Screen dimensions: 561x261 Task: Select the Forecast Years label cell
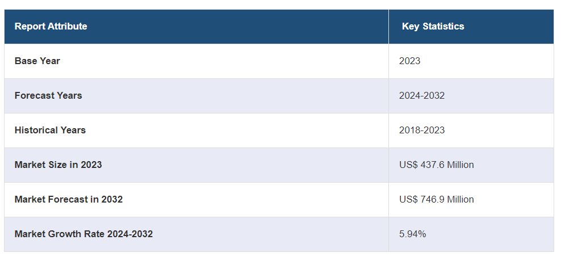tap(48, 95)
